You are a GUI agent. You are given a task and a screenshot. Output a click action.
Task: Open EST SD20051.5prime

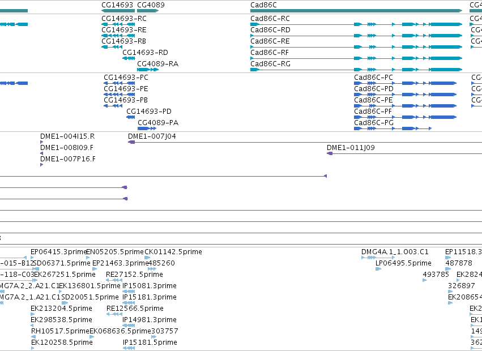coord(90,297)
